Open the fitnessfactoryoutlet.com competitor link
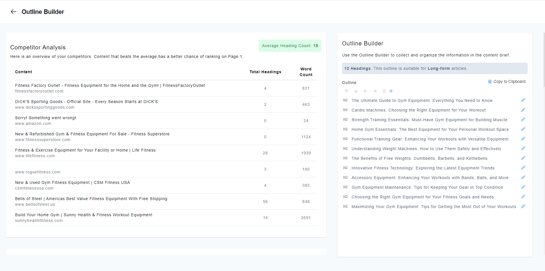The image size is (545, 271). [39, 91]
